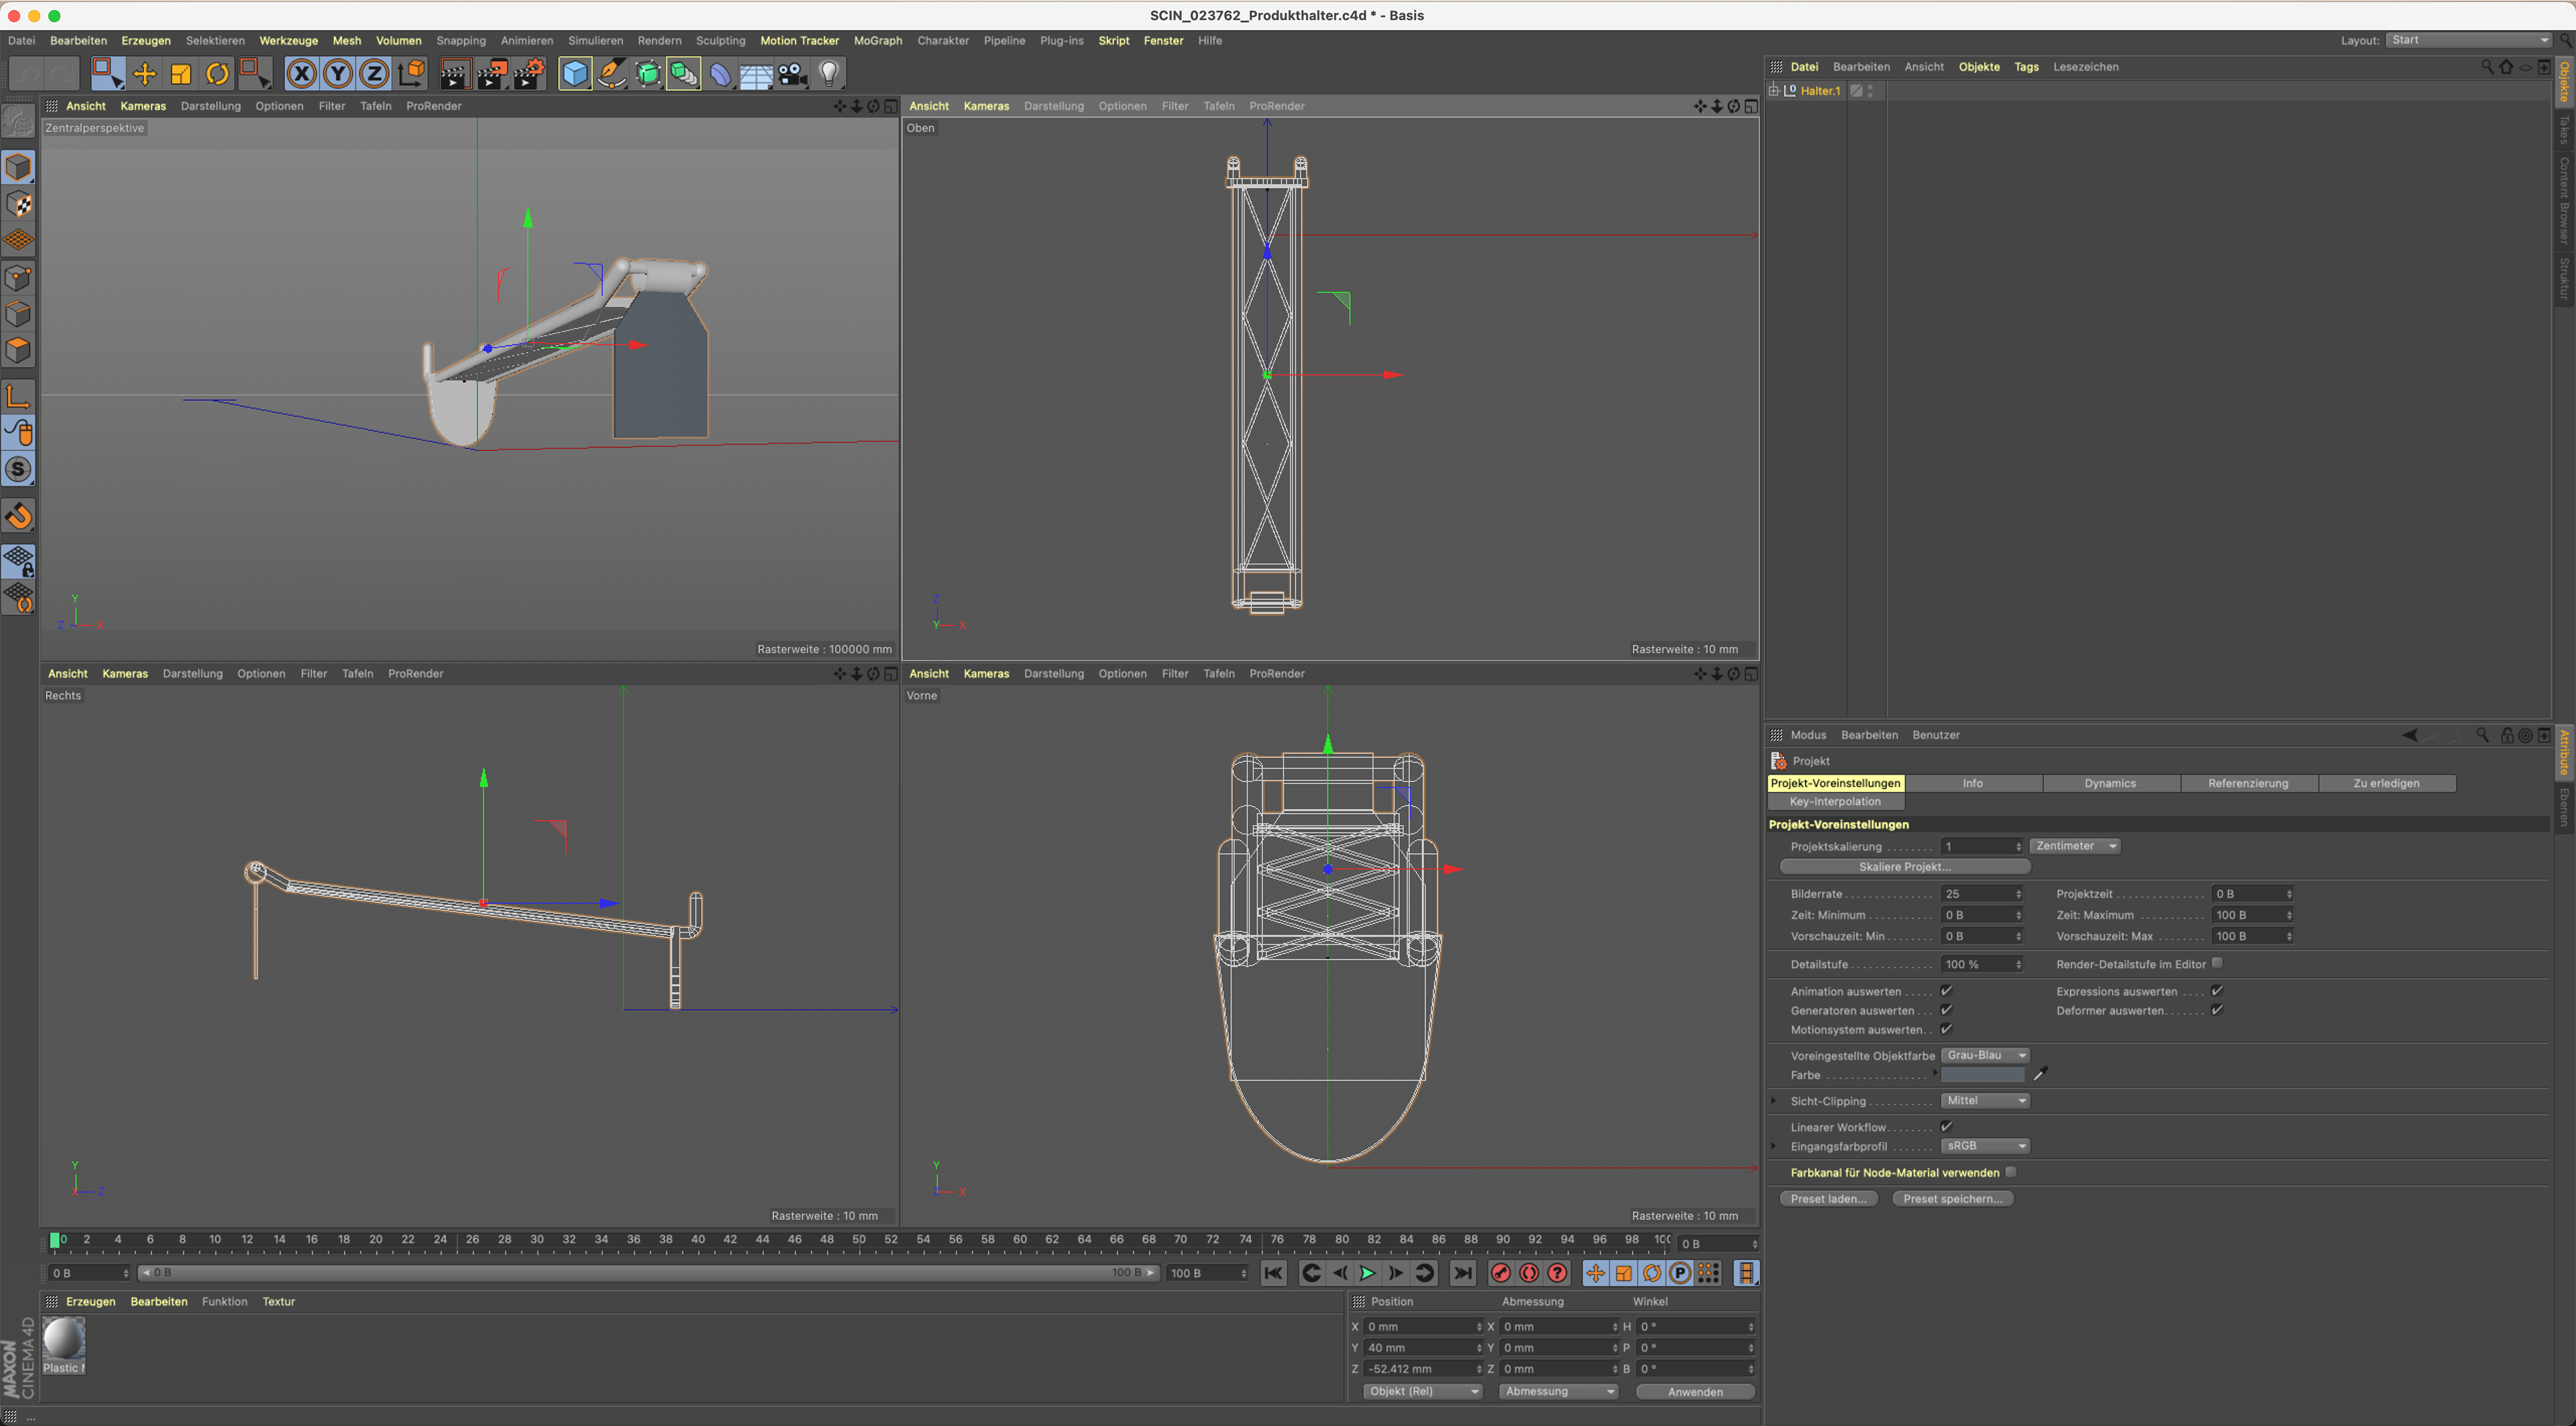Viewport: 2576px width, 1426px height.
Task: Select the Move tool
Action: coord(144,73)
